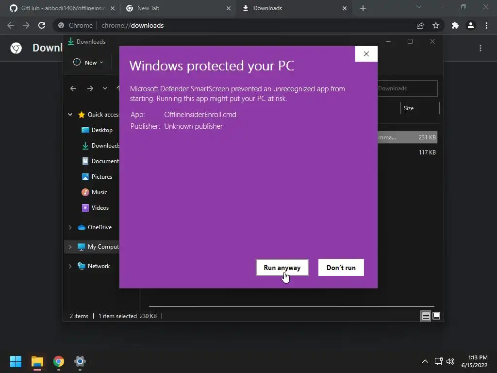
Task: Expand the Network tree node
Action: 70,266
